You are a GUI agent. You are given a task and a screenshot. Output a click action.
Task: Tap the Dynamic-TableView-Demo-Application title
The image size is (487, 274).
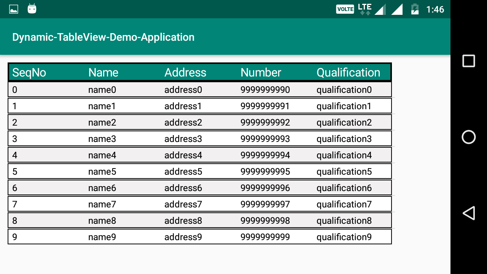click(103, 37)
